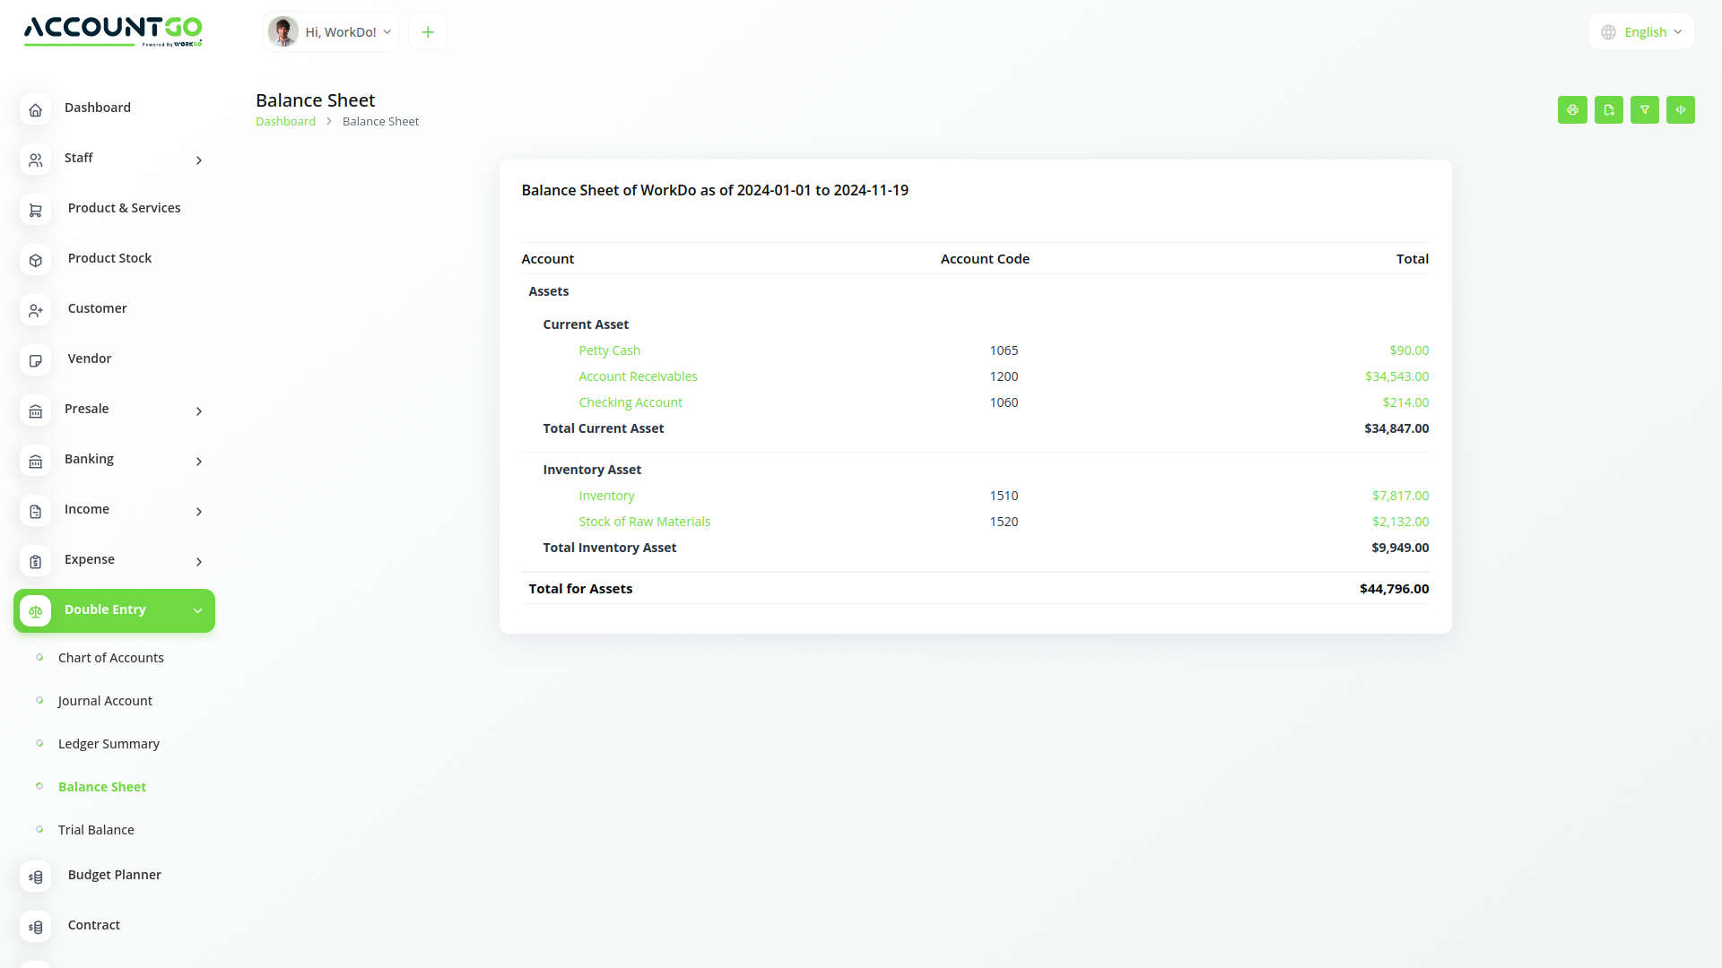
Task: Open the Hi, WorkDo profile dropdown
Action: (331, 31)
